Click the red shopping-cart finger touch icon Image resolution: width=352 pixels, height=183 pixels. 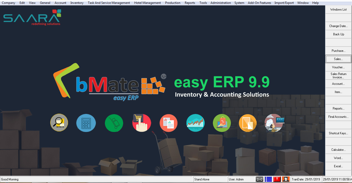[142, 123]
